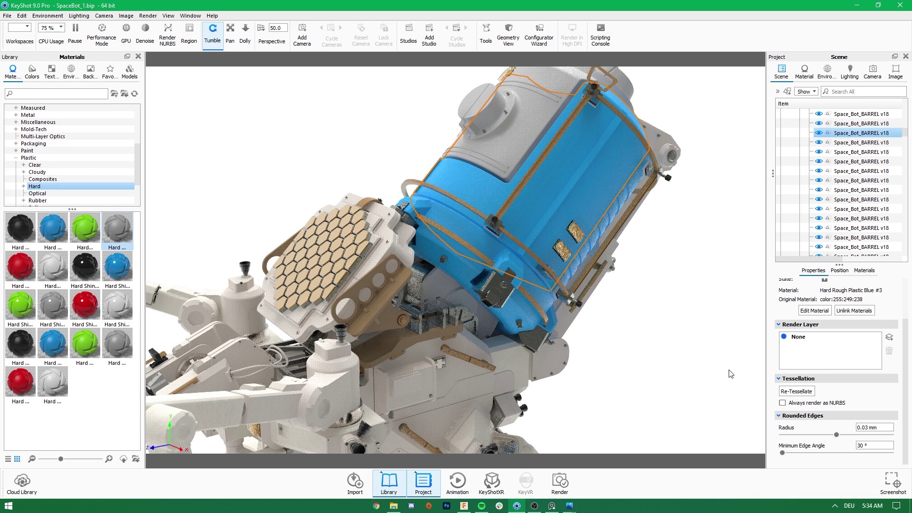The width and height of the screenshot is (912, 513).
Task: Open the Scripting Console
Action: click(x=600, y=34)
